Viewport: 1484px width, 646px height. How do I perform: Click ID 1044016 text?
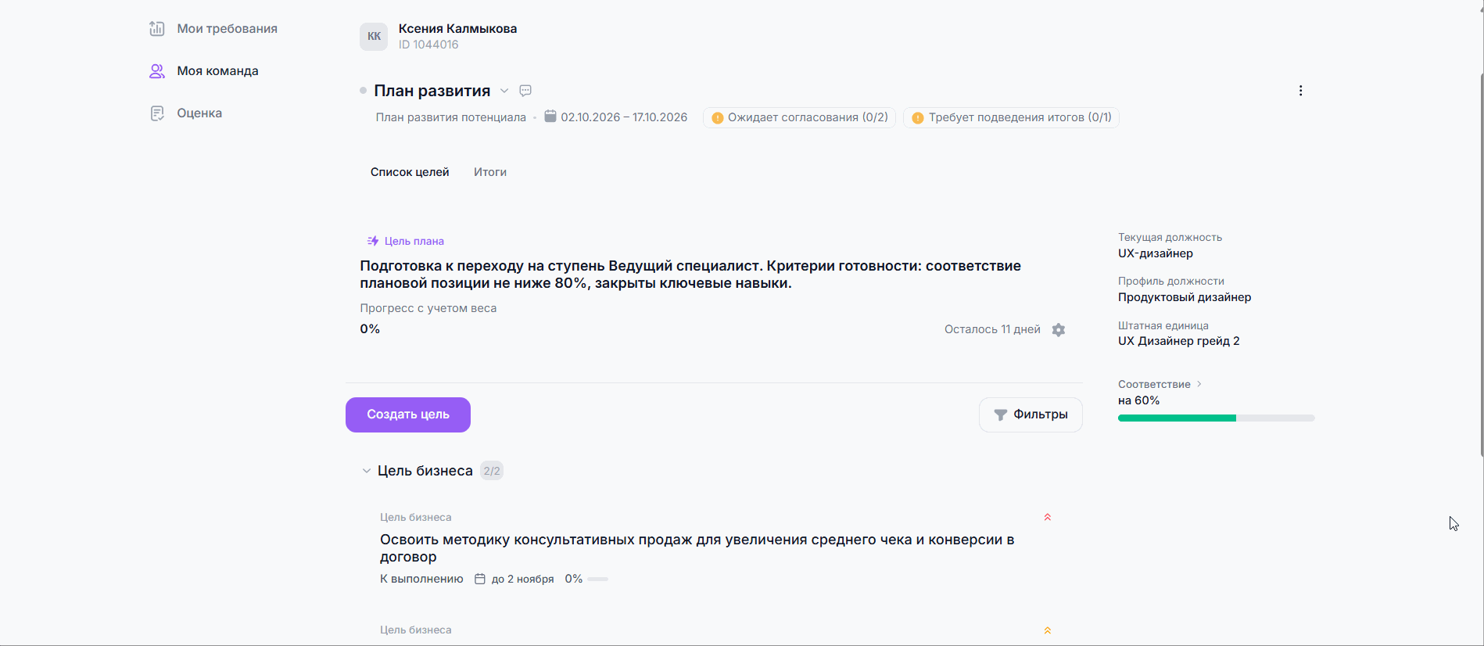tap(428, 45)
